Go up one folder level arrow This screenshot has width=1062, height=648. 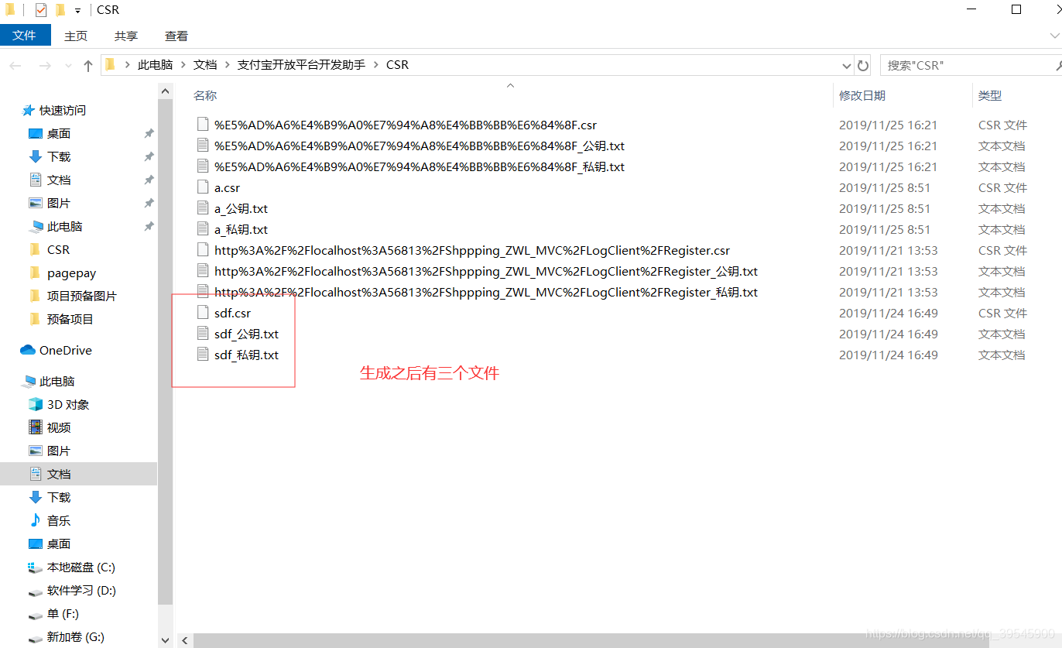(88, 66)
